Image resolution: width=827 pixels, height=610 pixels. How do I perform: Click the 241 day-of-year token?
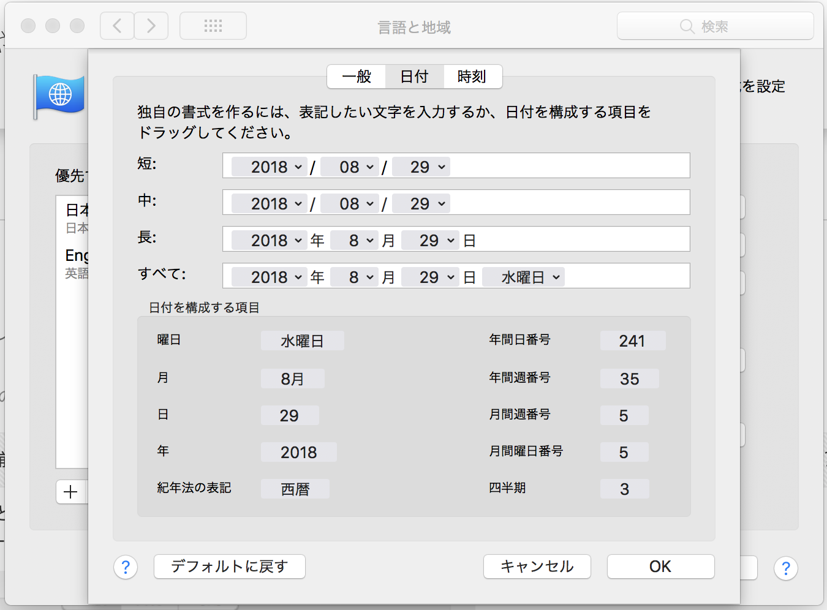click(x=632, y=341)
